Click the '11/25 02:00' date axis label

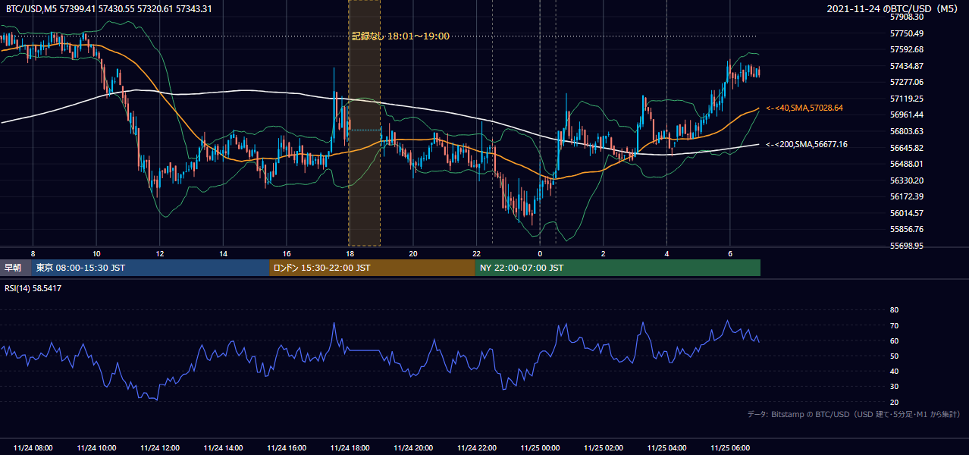604,448
